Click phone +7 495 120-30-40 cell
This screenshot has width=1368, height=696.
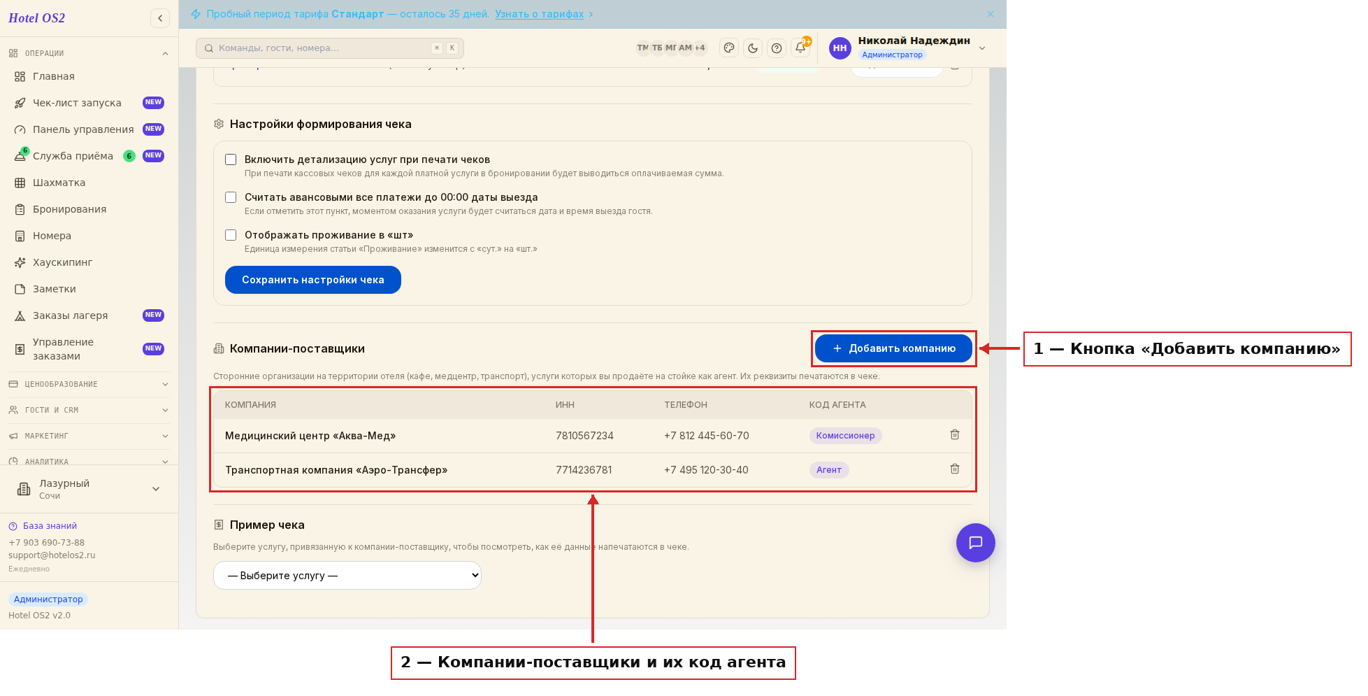tap(706, 470)
